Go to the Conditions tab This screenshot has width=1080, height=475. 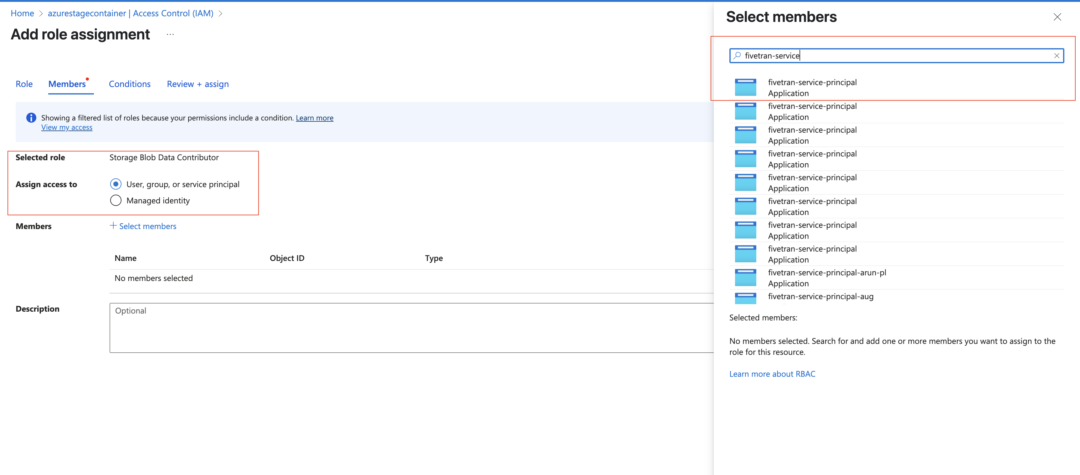click(130, 84)
